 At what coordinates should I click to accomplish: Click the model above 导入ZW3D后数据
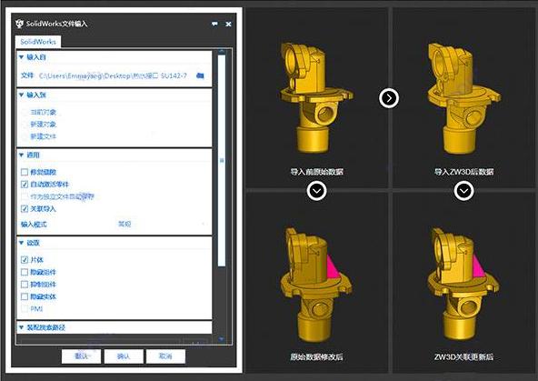tap(463, 98)
